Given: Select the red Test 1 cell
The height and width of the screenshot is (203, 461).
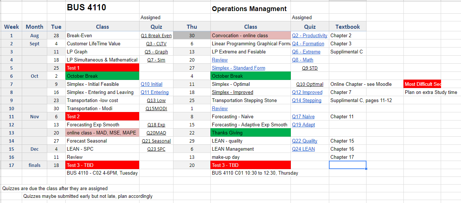Looking at the screenshot, I should [102, 68].
